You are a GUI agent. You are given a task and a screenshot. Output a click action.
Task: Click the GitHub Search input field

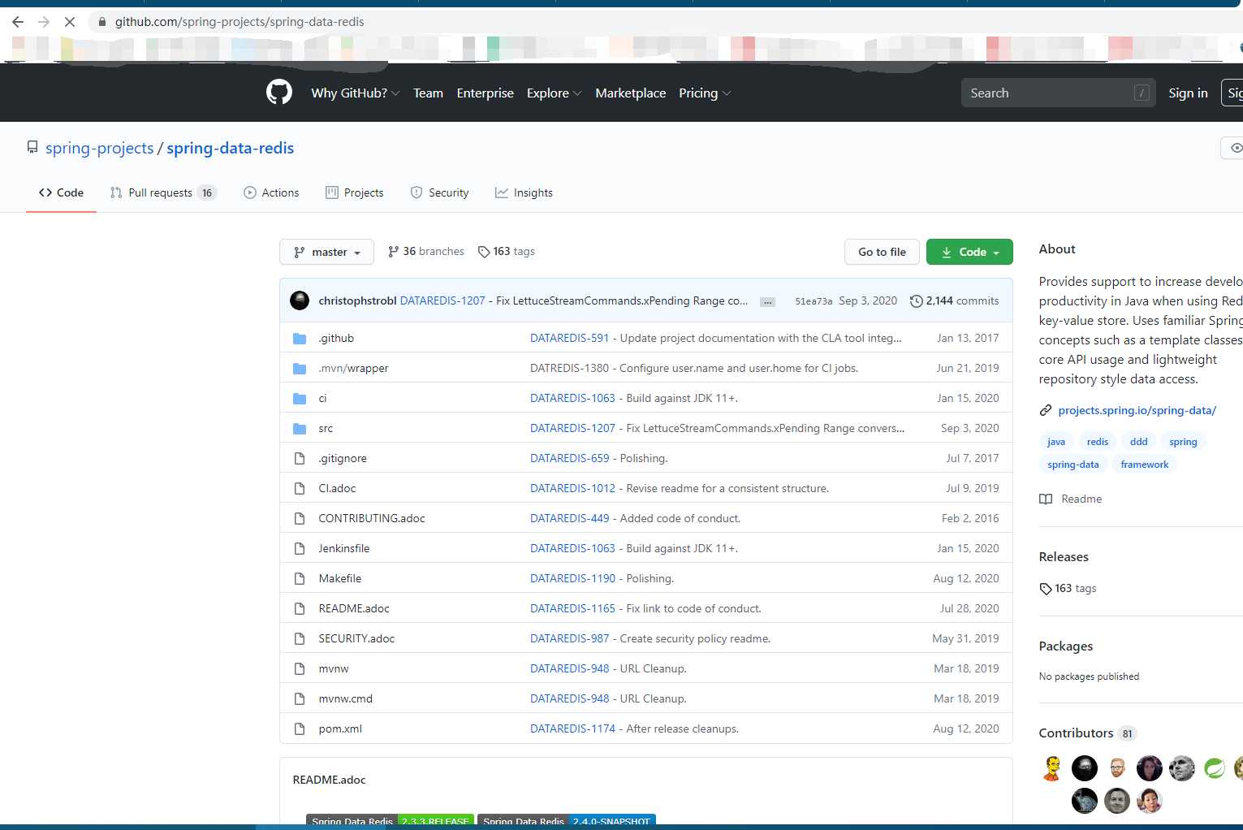[x=1058, y=93]
